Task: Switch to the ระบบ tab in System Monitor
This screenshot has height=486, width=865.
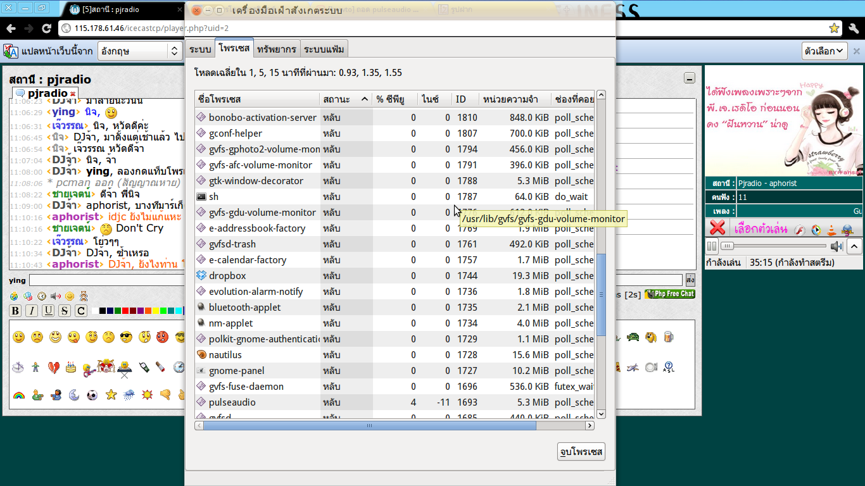Action: pos(199,49)
